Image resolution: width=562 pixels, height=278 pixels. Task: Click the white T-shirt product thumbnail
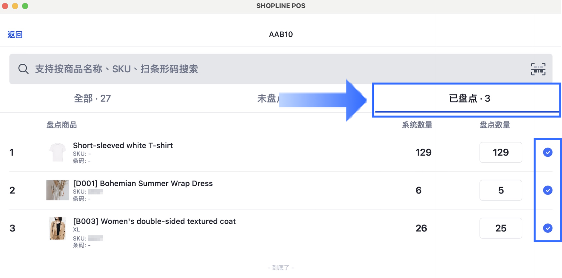point(57,152)
